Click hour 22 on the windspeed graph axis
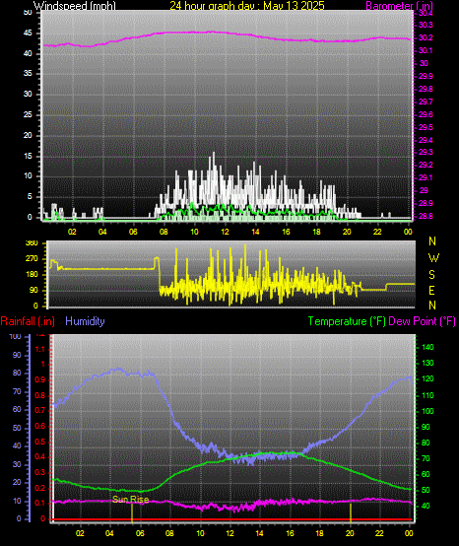 (377, 232)
